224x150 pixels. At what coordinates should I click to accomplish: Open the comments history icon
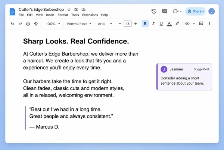pos(164,11)
